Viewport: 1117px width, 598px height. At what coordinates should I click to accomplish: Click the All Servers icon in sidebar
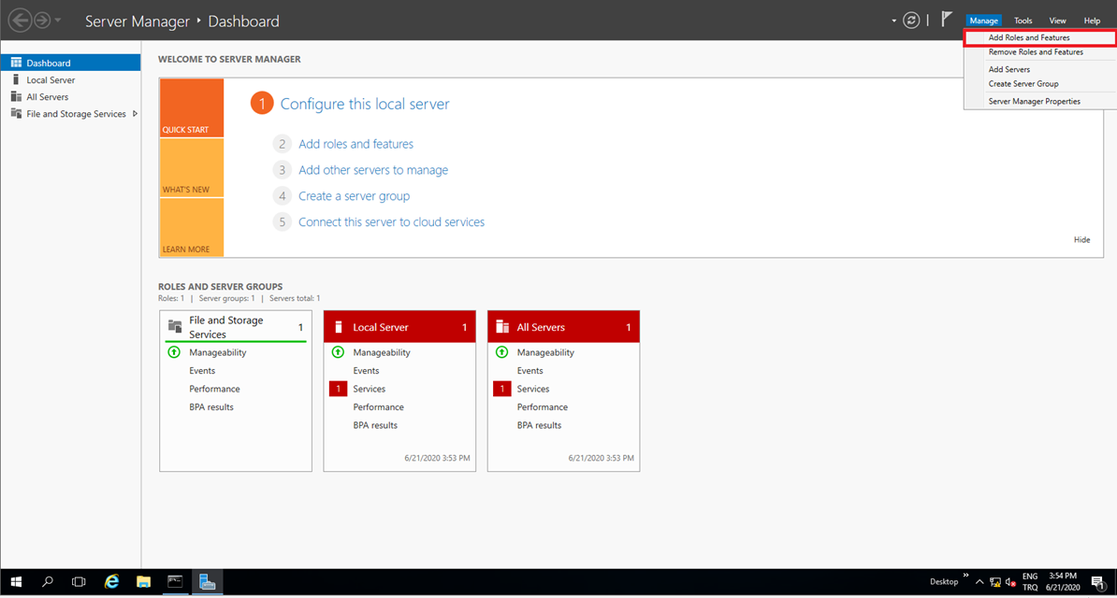coord(17,97)
